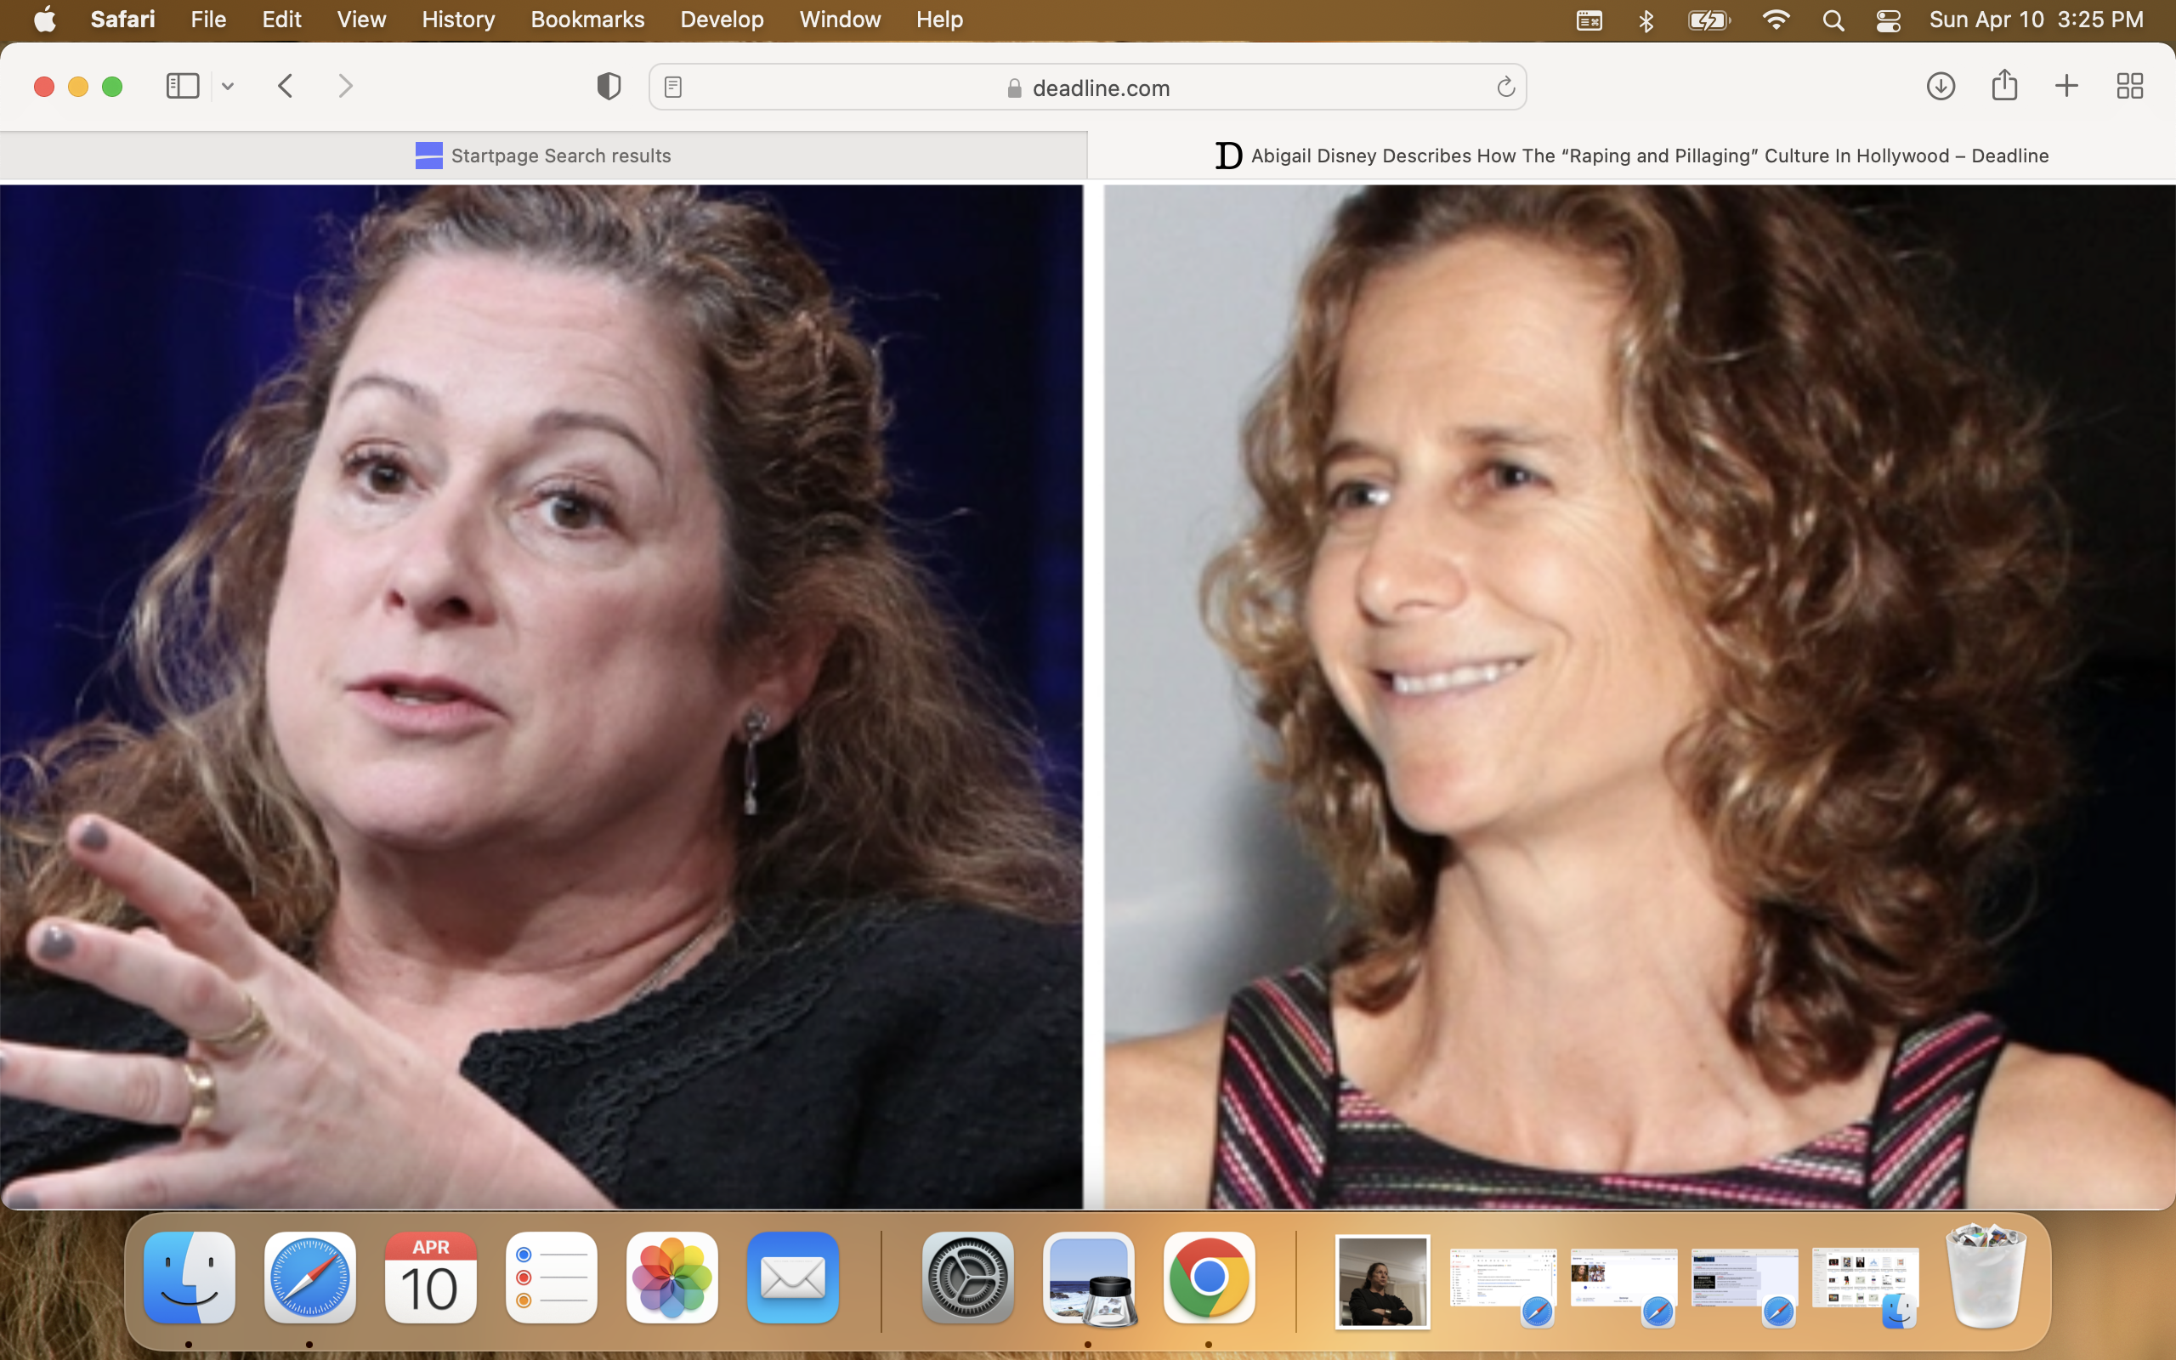Toggle the Safari sidebar button

[x=183, y=87]
